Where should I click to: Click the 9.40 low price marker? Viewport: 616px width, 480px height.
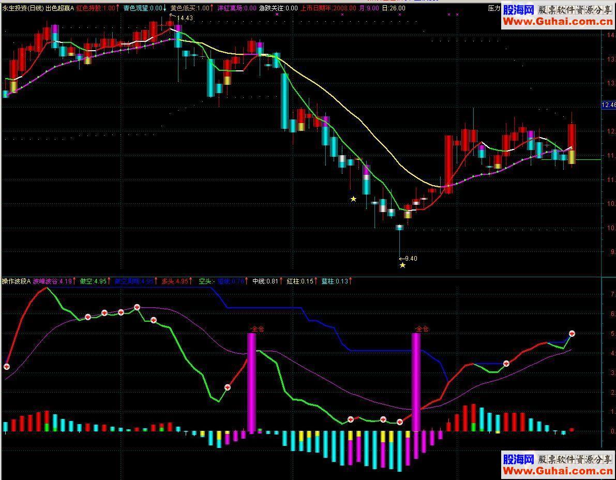[x=411, y=259]
